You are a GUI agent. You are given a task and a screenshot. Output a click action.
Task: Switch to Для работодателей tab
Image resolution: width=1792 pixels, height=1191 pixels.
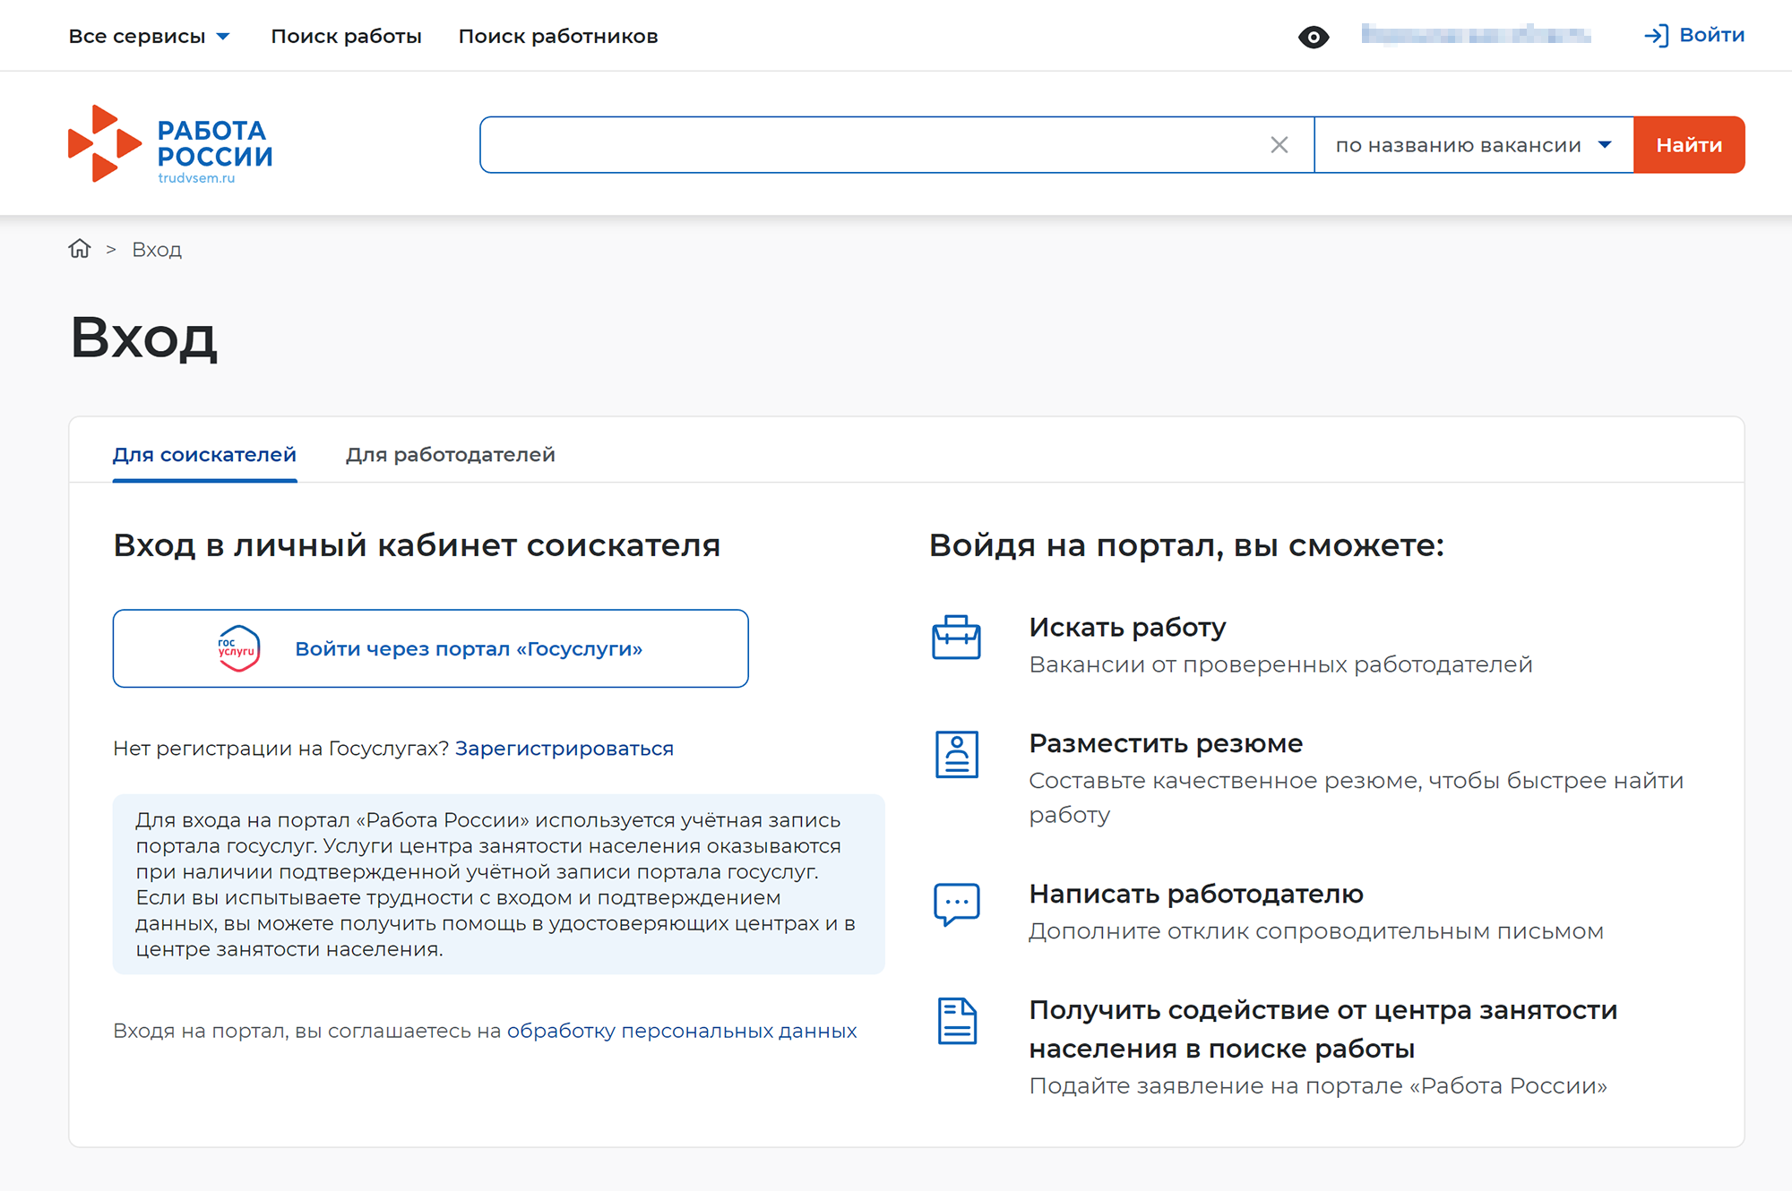(x=451, y=455)
